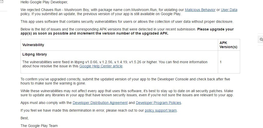Click the 'To confirm you've upgraded correctly' paragraph
The image size is (263, 128).
[x=125, y=81]
